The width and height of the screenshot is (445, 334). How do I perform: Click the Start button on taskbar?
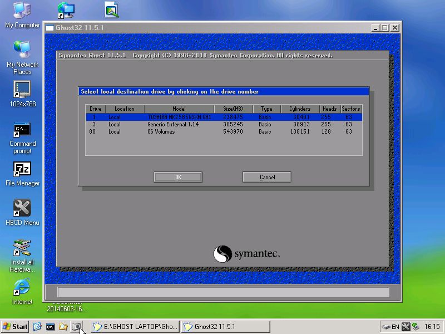click(15, 327)
